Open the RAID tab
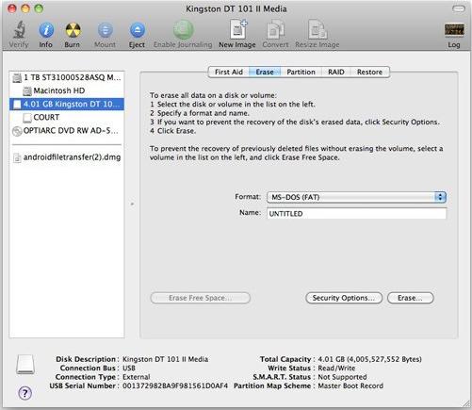 (x=336, y=72)
